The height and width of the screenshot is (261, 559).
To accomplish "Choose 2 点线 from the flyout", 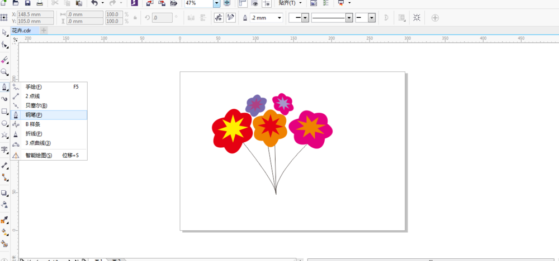I will pyautogui.click(x=49, y=96).
